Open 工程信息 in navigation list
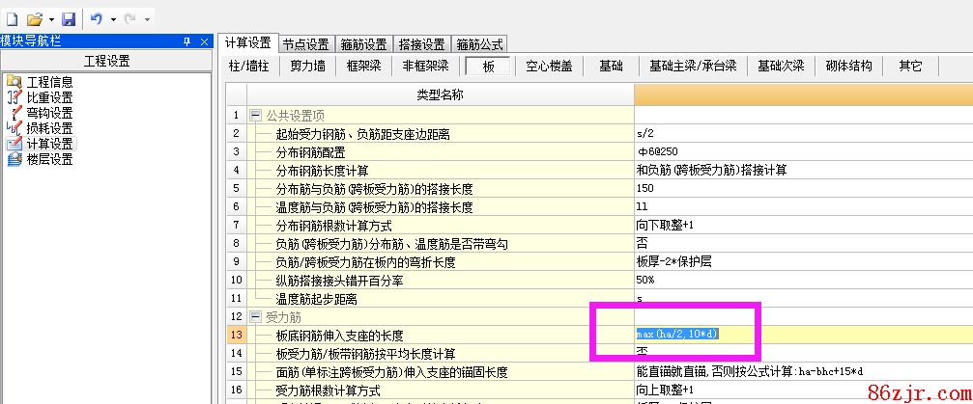 tap(48, 82)
